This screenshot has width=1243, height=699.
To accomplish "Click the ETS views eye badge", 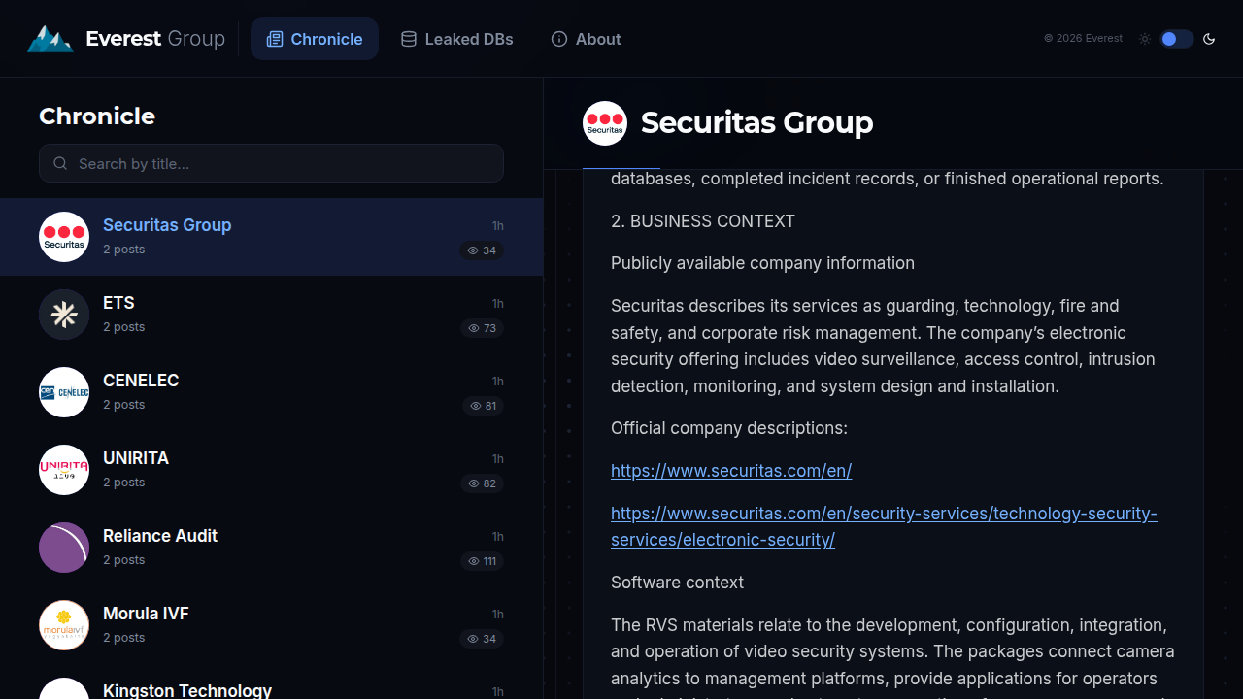I will coord(482,328).
